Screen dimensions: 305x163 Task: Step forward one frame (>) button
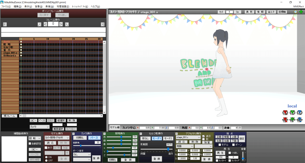click(61, 24)
